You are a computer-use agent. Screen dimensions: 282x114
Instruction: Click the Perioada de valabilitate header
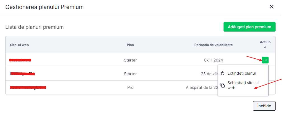click(213, 45)
